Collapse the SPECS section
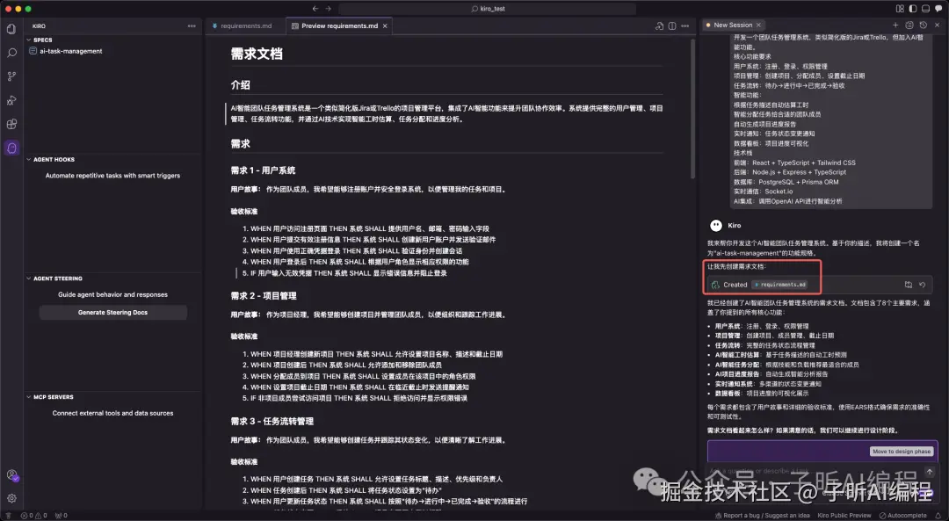 (41, 40)
